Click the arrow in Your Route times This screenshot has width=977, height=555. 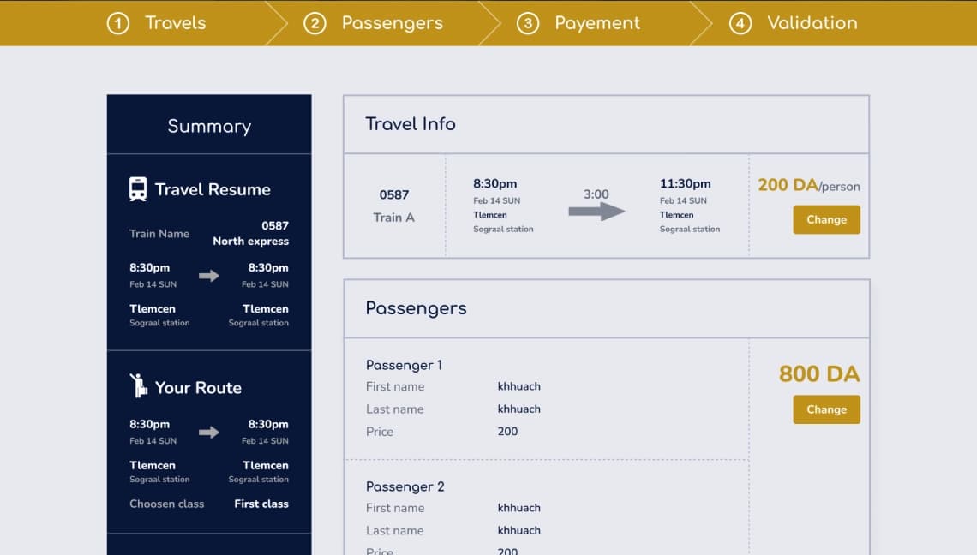coord(209,432)
